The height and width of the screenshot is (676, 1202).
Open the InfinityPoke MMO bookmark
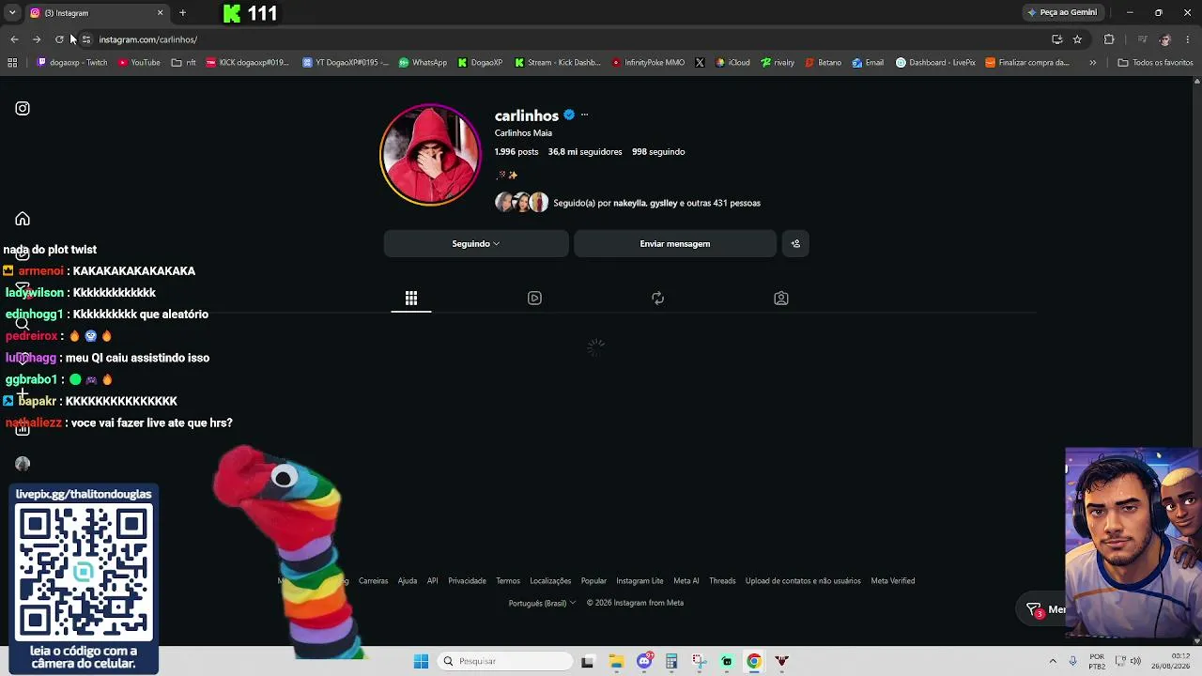(648, 63)
